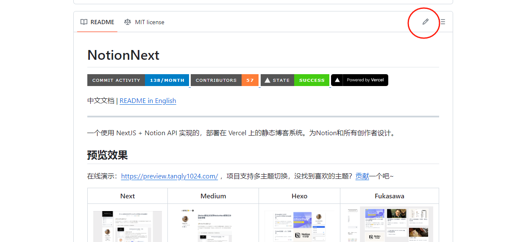
Task: Click the NextJS + Notion API description paragraph
Action: [242, 133]
